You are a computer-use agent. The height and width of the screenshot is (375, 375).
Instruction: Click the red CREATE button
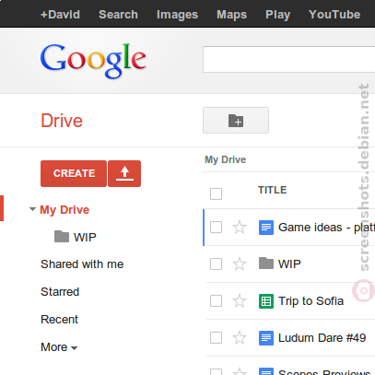click(74, 173)
